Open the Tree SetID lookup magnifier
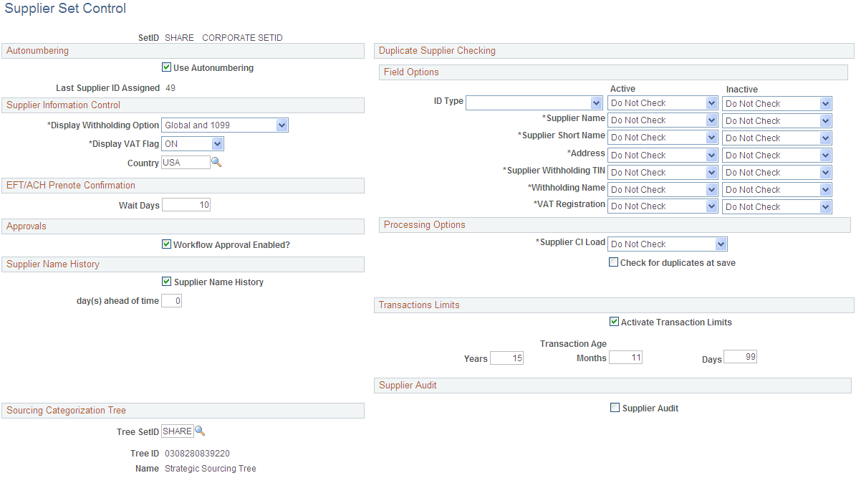The image size is (856, 478). tap(200, 431)
